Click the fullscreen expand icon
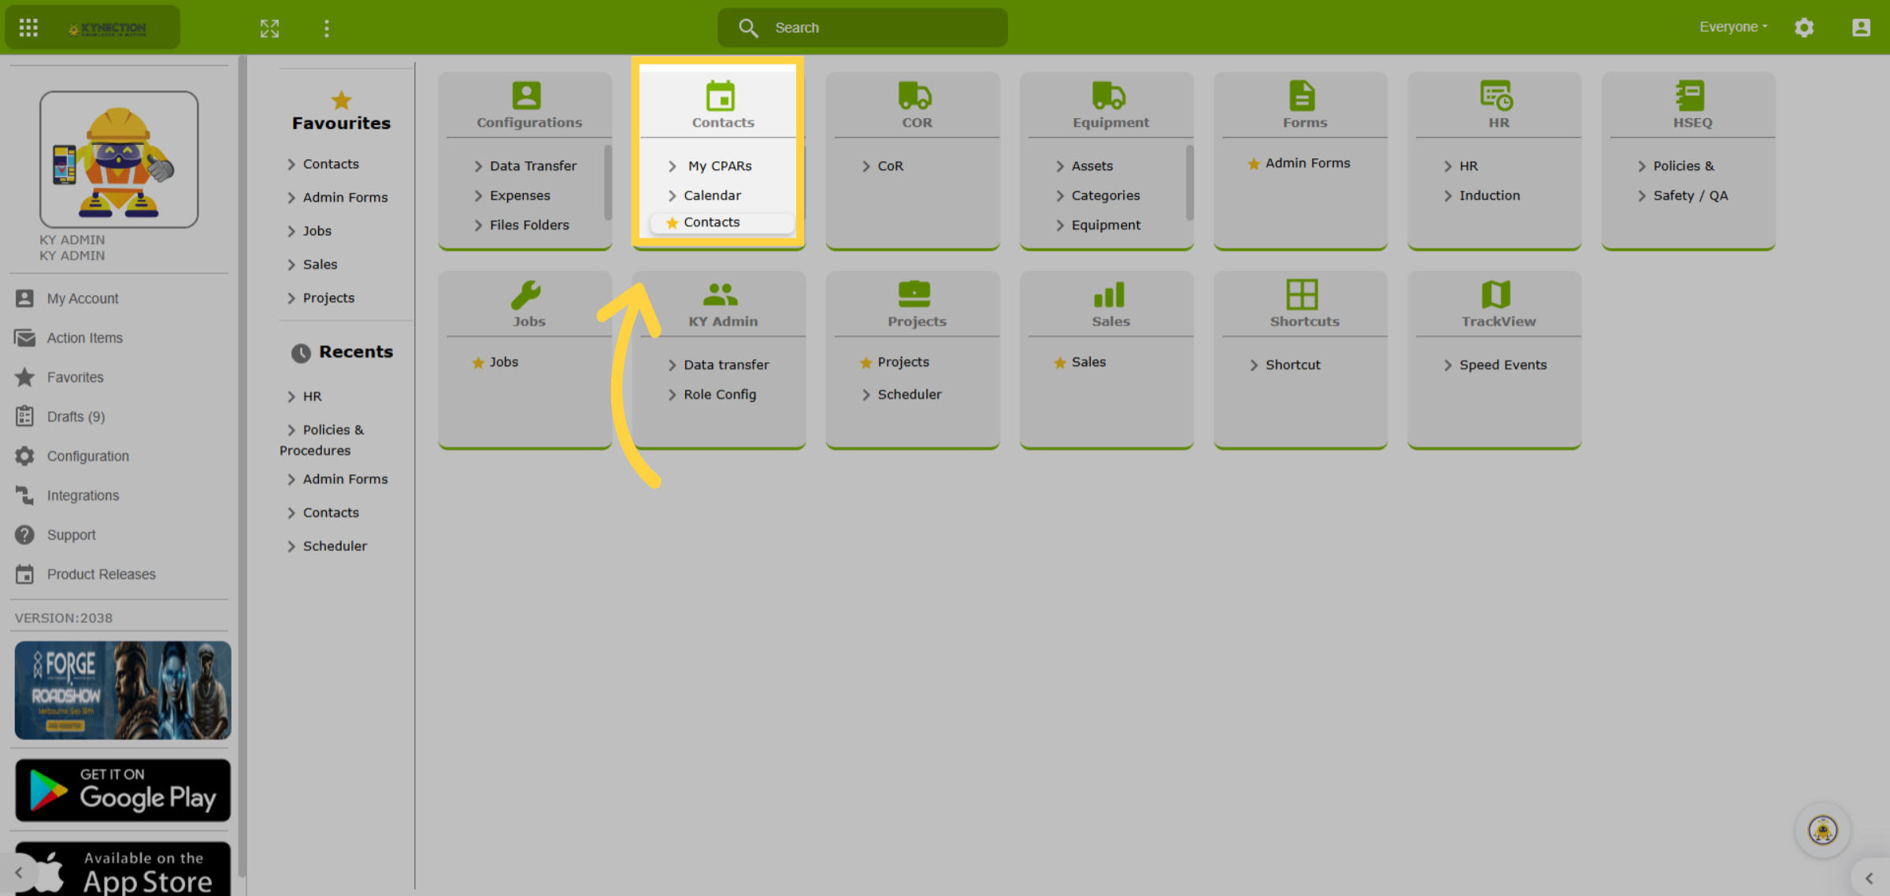The height and width of the screenshot is (896, 1890). [269, 28]
